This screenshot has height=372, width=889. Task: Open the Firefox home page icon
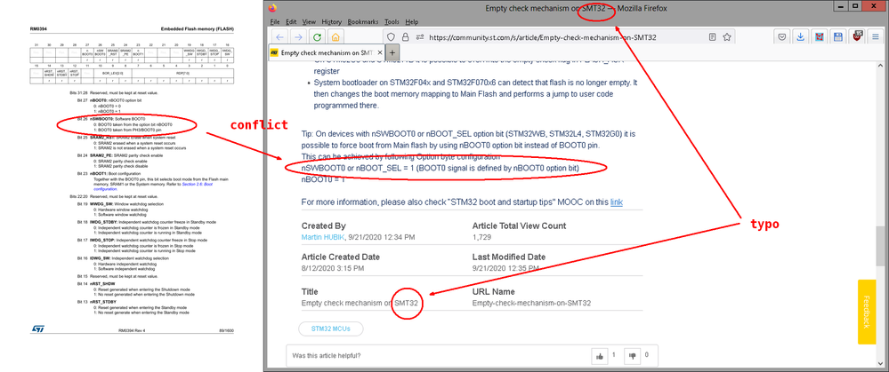point(335,37)
